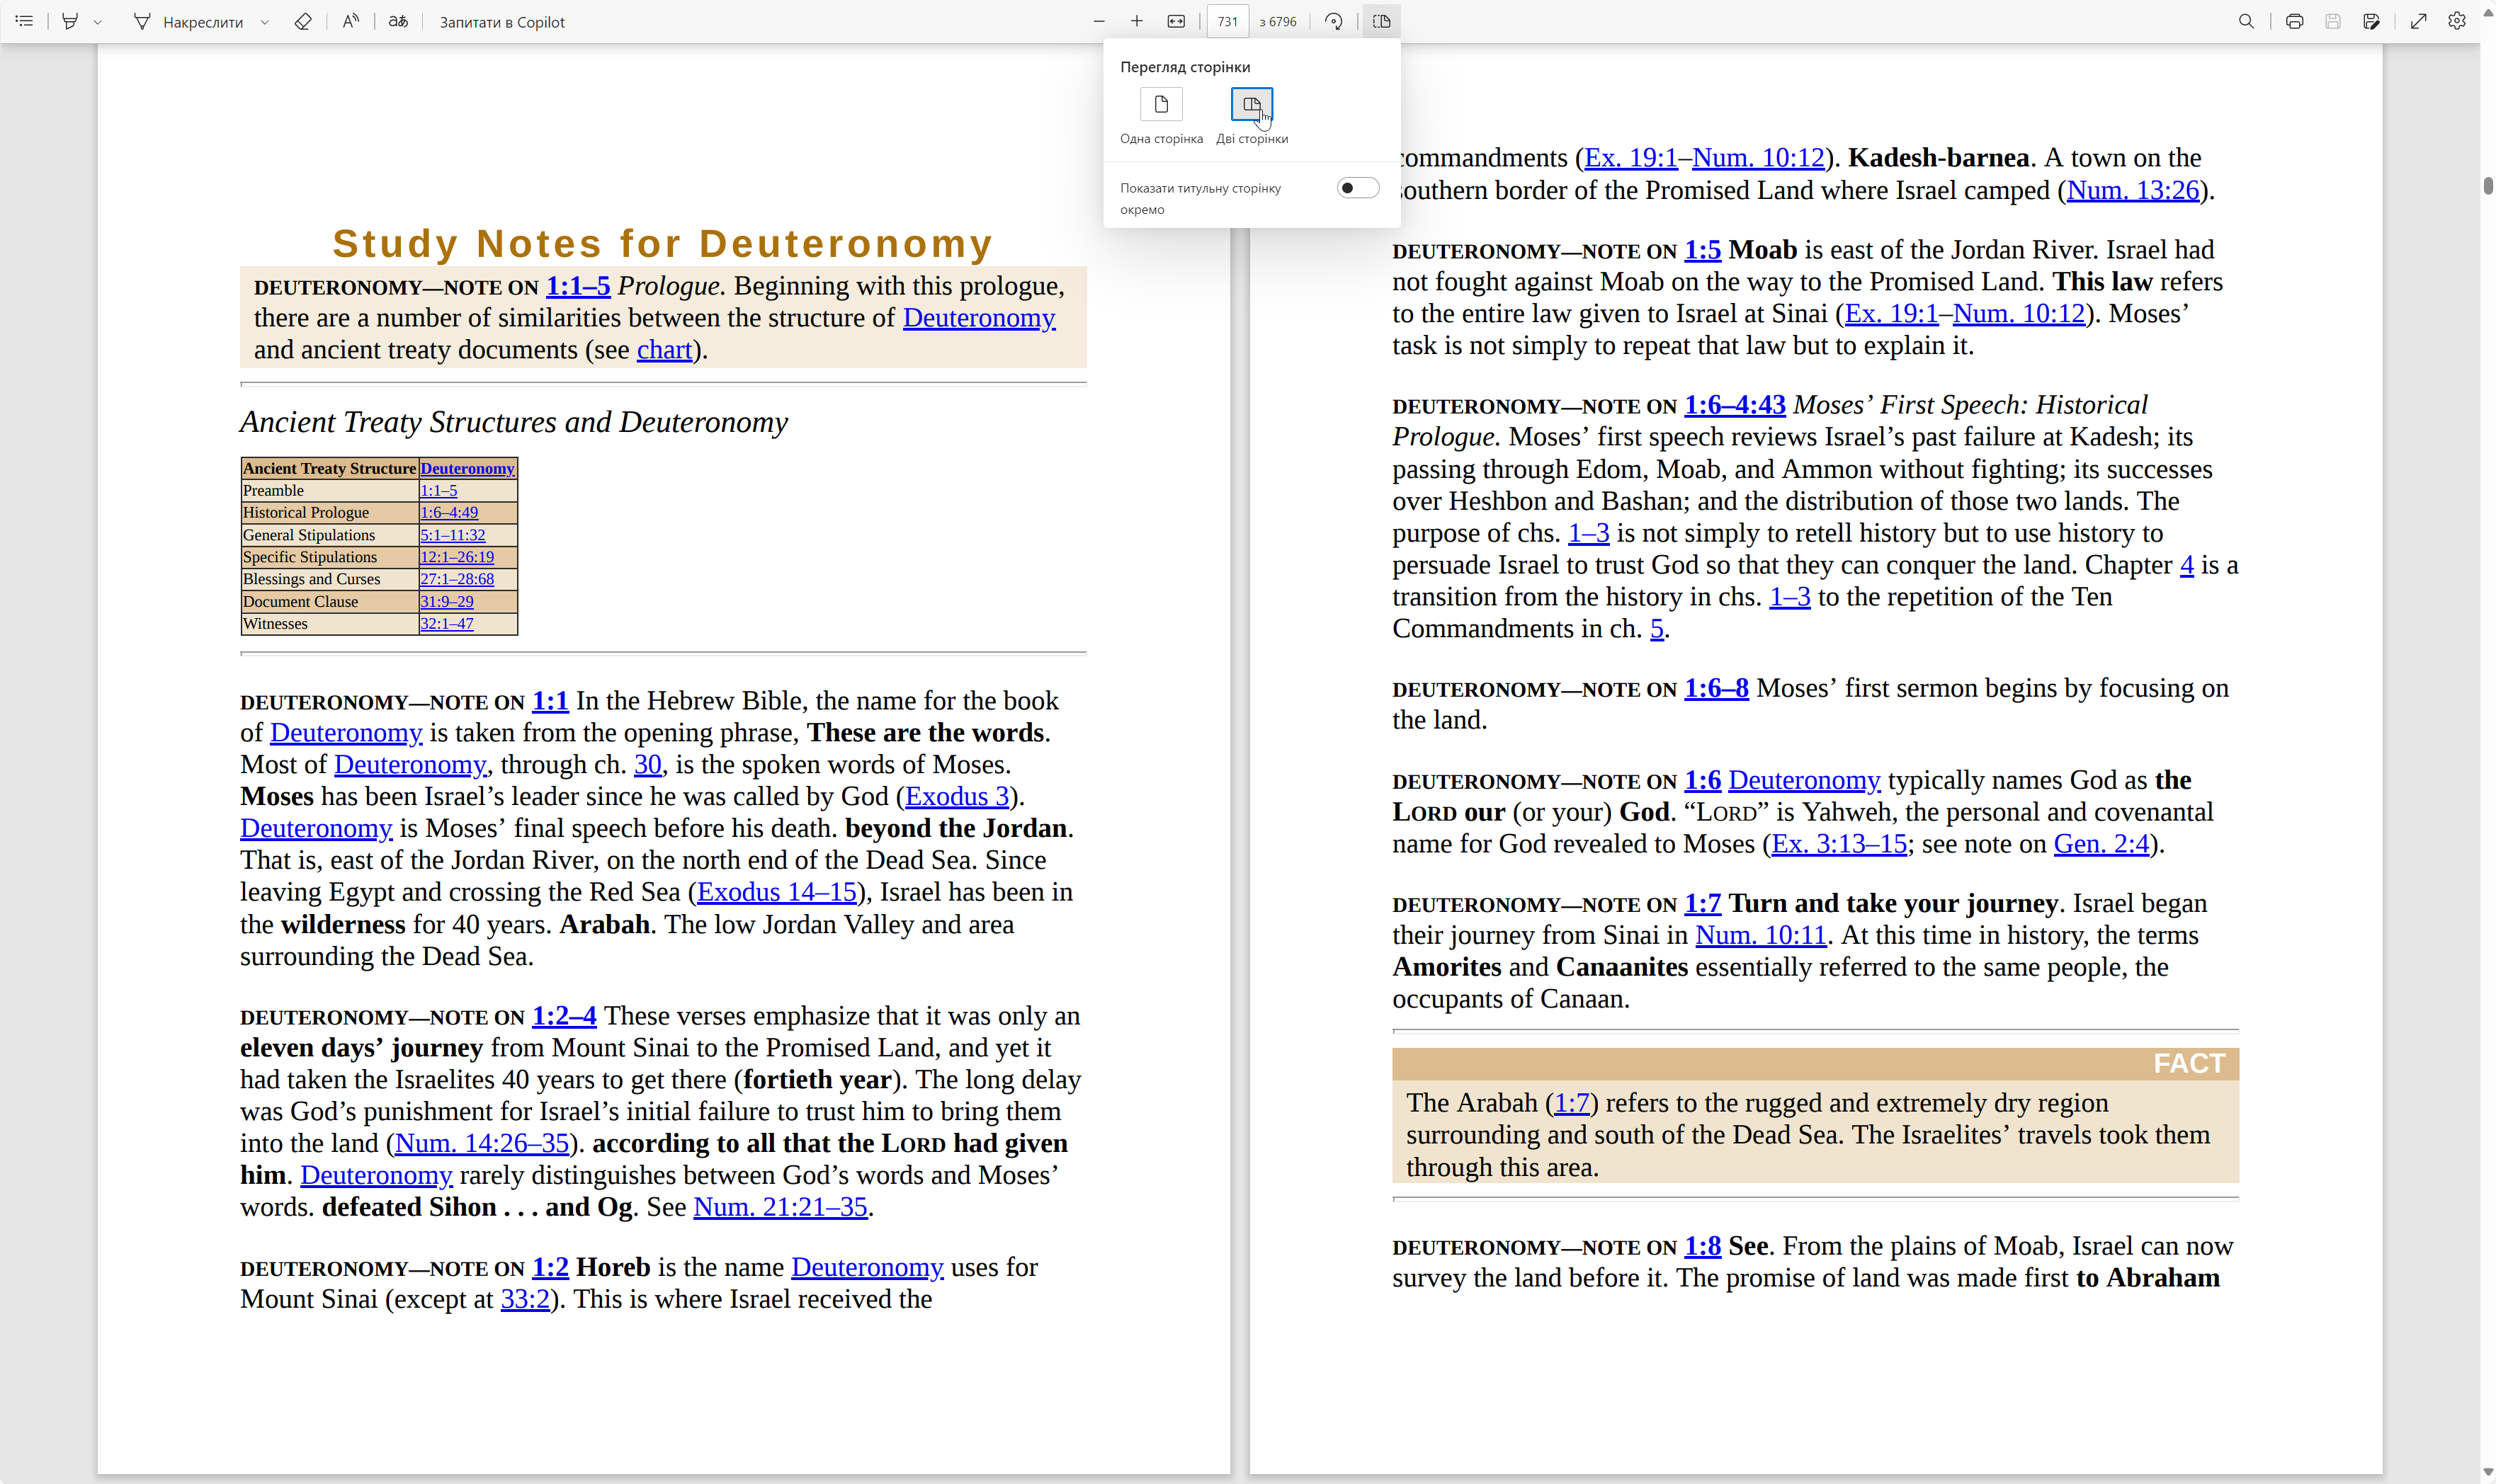Open the Exodus 3 link
Viewport: 2496px width, 1484px height.
(956, 797)
